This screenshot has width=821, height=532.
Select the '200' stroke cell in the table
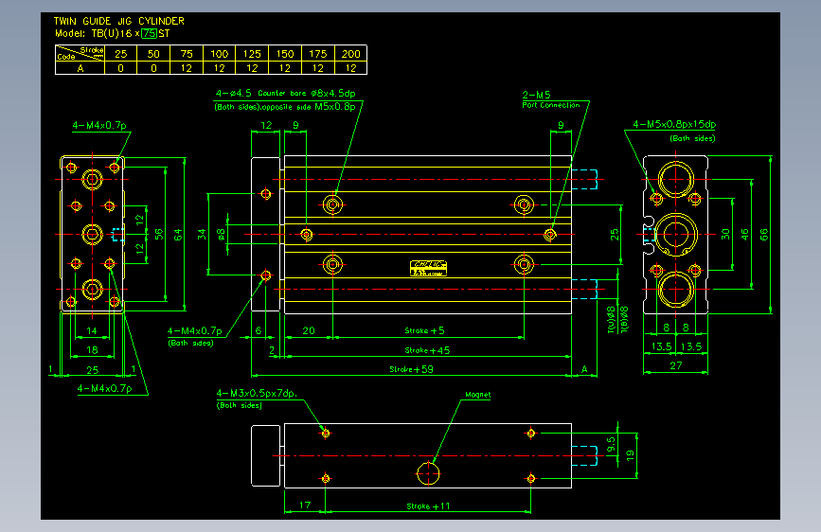click(x=350, y=53)
